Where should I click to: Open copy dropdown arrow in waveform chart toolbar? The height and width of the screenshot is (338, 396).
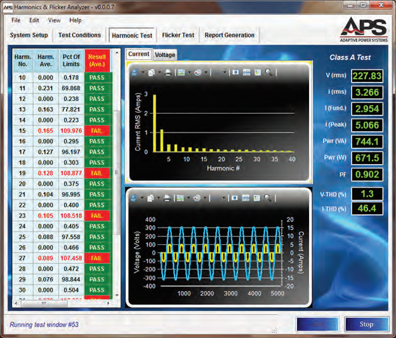pos(159,198)
